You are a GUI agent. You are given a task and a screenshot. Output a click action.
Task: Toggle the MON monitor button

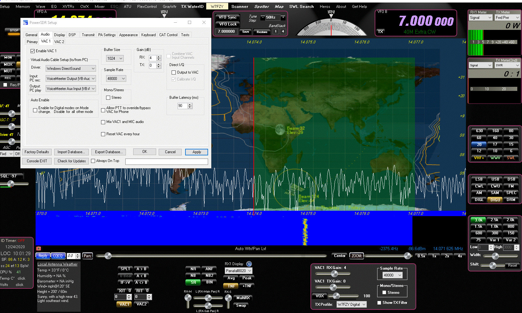(8, 58)
